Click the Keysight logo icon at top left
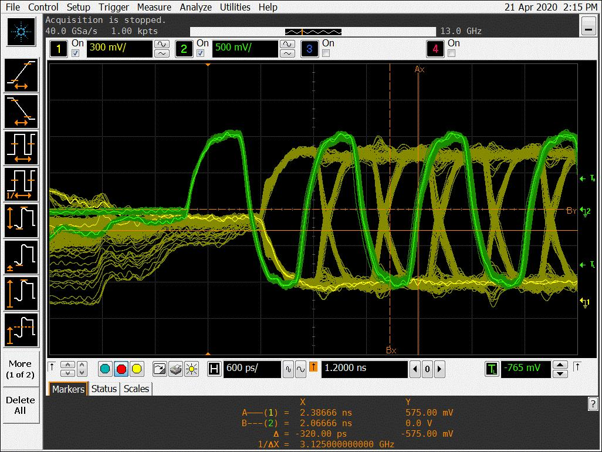The height and width of the screenshot is (452, 602). (21, 32)
